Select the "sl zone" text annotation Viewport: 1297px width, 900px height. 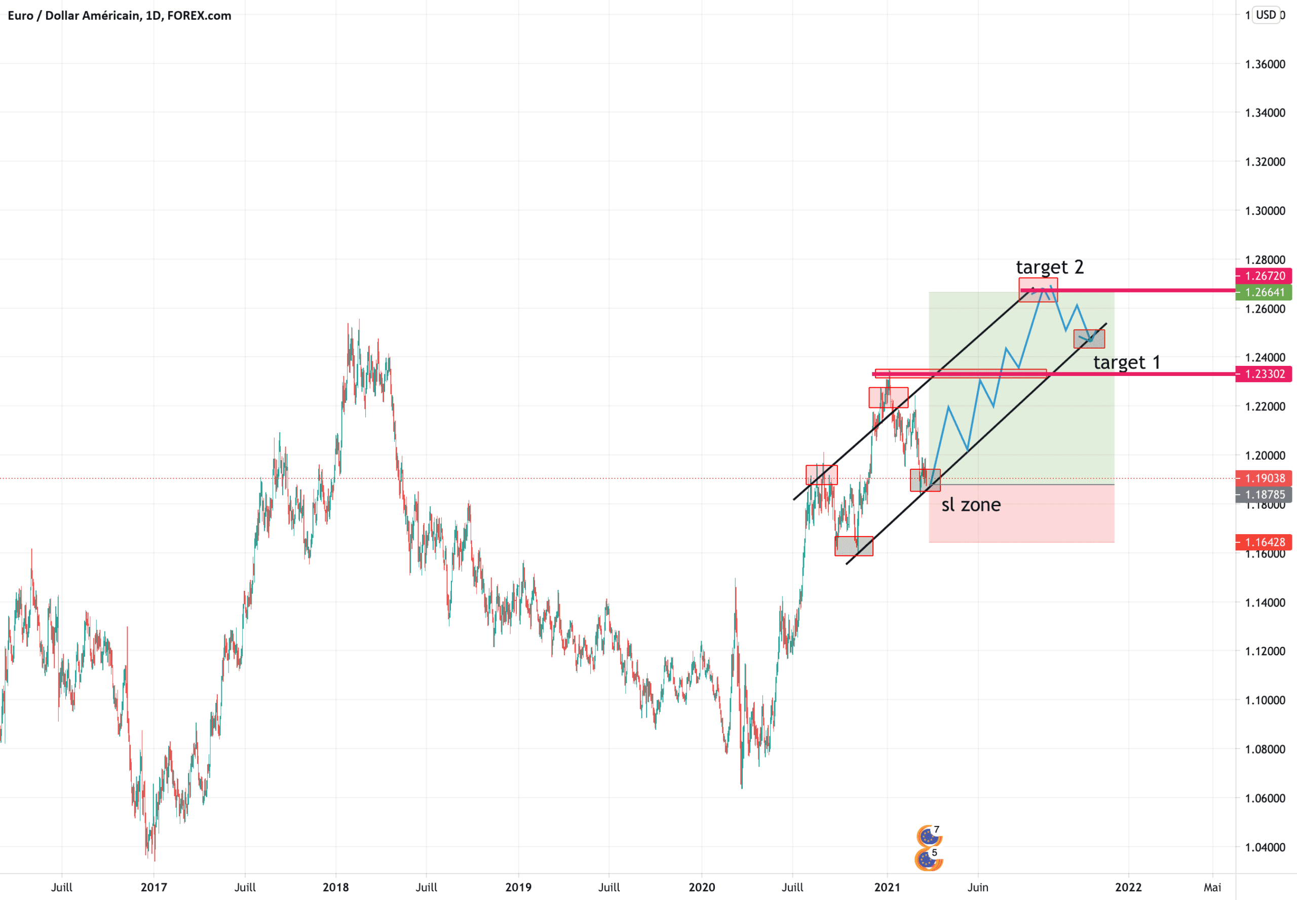pyautogui.click(x=971, y=504)
